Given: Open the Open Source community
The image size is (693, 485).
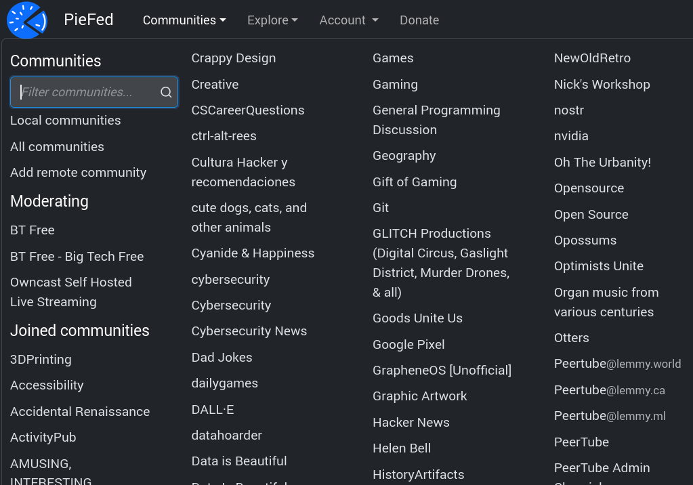Looking at the screenshot, I should (x=591, y=215).
